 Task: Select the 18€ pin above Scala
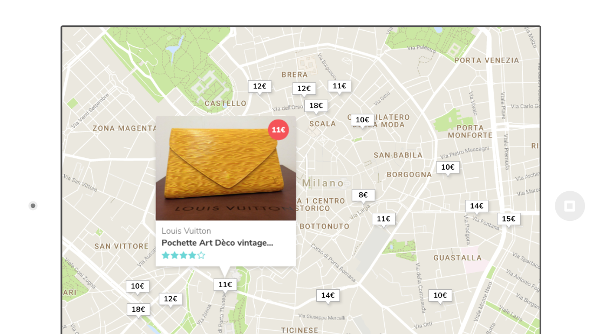[x=316, y=106]
